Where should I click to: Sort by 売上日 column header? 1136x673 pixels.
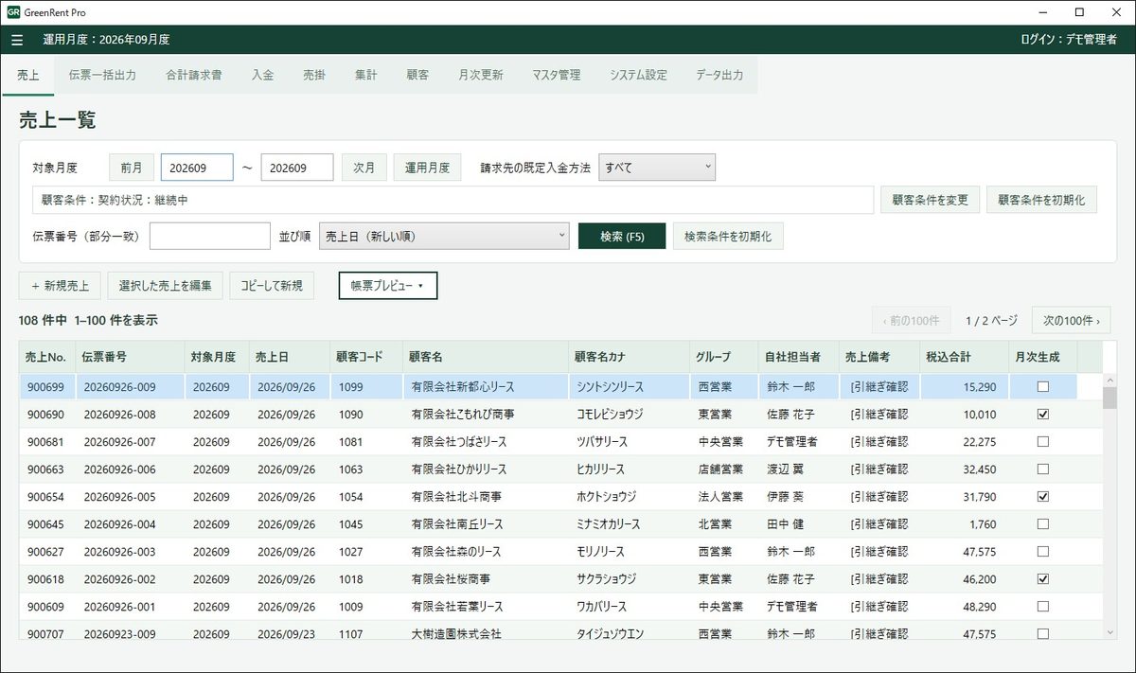[x=290, y=357]
